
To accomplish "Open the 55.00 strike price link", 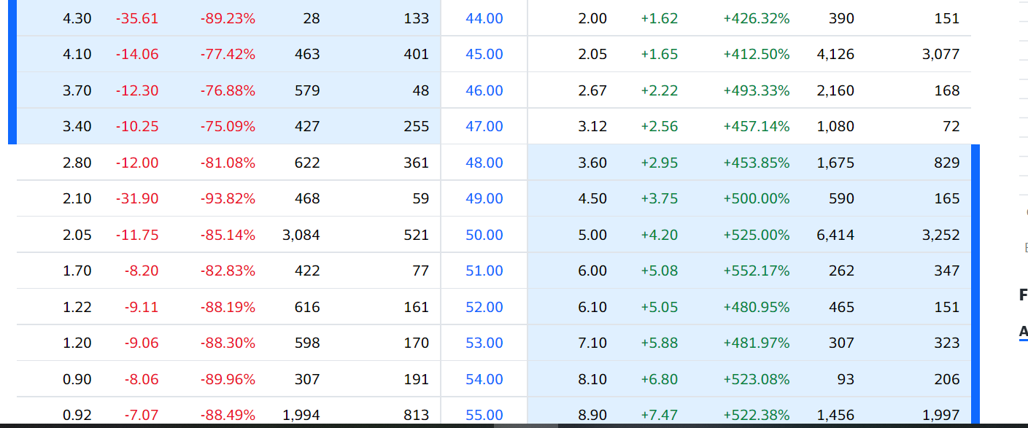I will point(484,415).
